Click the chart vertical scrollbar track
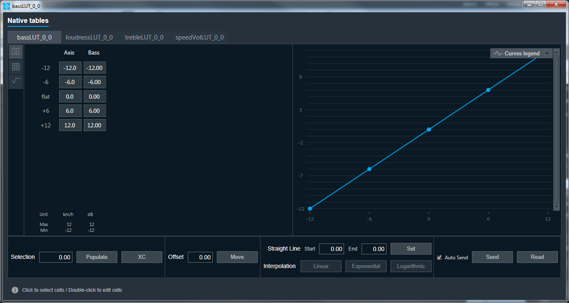This screenshot has height=303, width=569. (x=557, y=130)
